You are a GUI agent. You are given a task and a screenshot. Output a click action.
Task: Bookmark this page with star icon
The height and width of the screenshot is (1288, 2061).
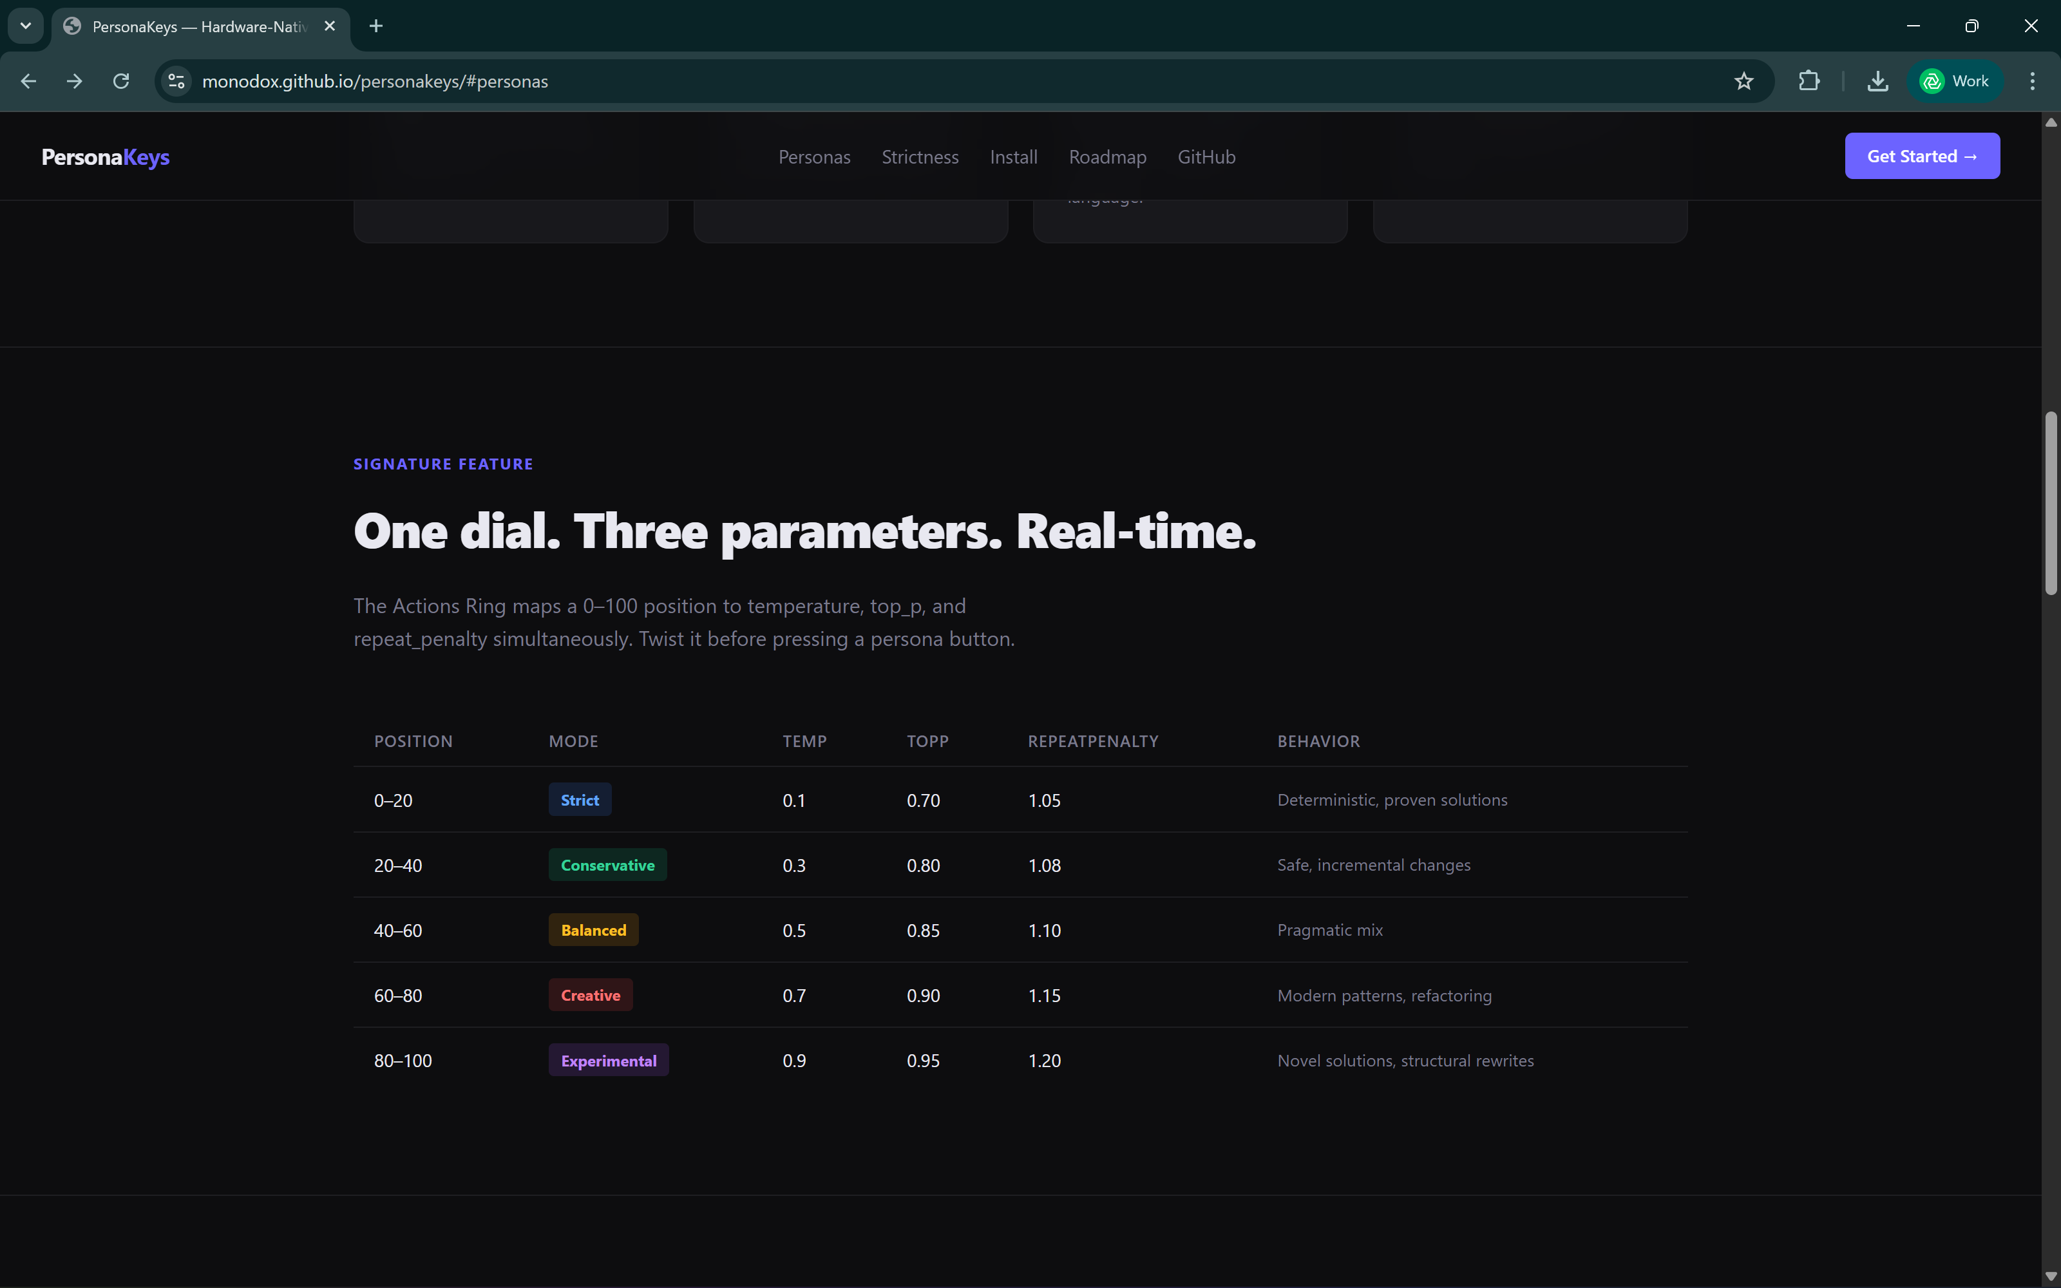pyautogui.click(x=1743, y=81)
